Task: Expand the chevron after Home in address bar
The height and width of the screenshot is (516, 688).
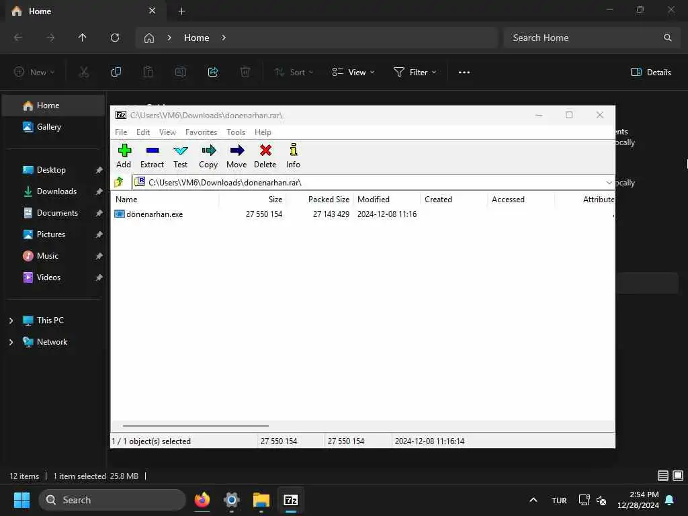Action: click(224, 38)
